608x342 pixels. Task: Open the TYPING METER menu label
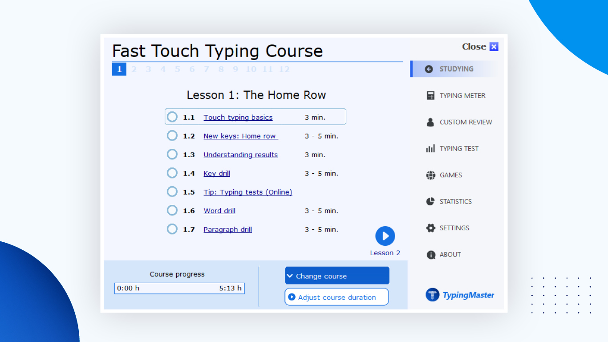click(x=462, y=96)
